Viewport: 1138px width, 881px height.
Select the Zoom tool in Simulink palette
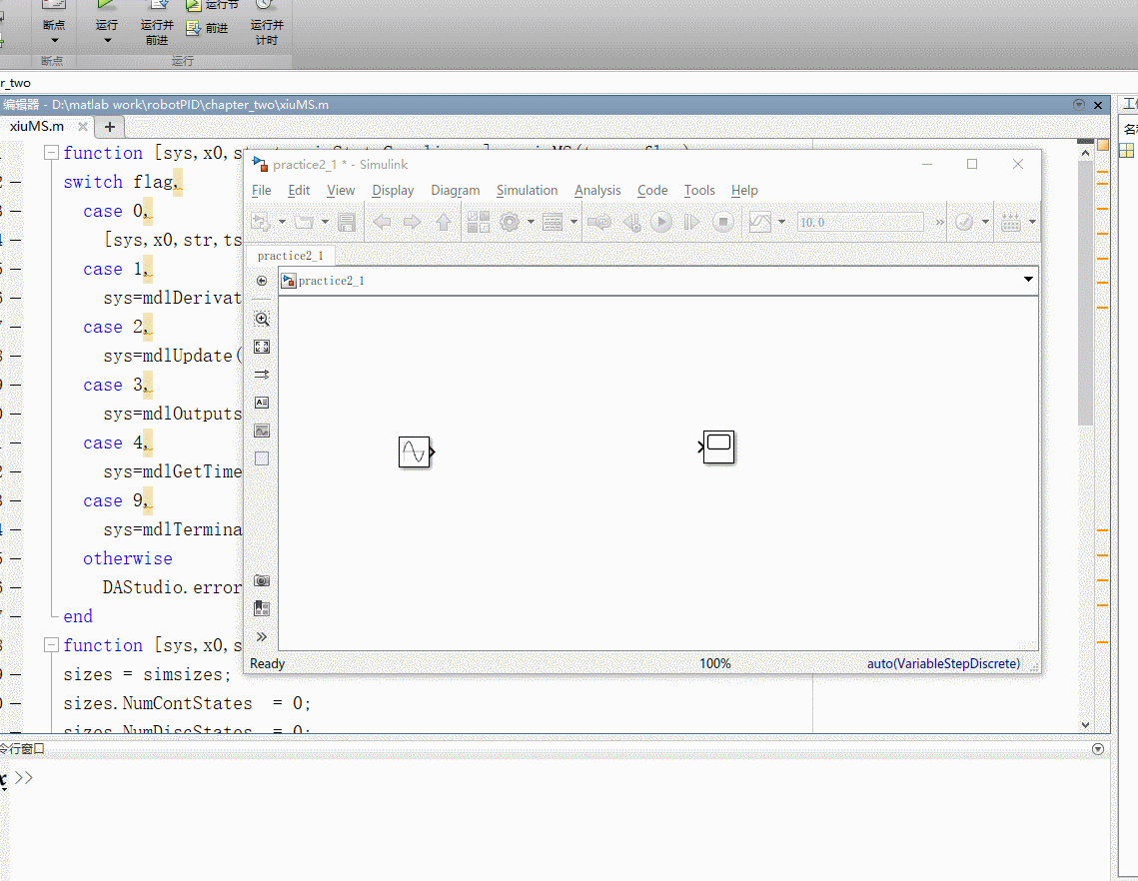[x=262, y=319]
